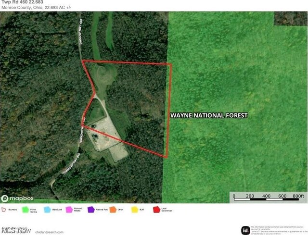Click the 'Twp Rd 460 22.683' title
308x235 pixels.
[x=22, y=2]
